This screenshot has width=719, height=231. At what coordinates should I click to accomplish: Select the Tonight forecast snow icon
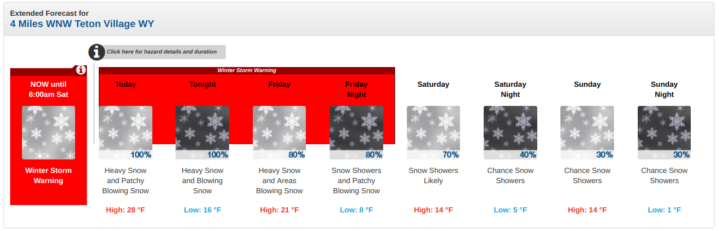coord(203,133)
